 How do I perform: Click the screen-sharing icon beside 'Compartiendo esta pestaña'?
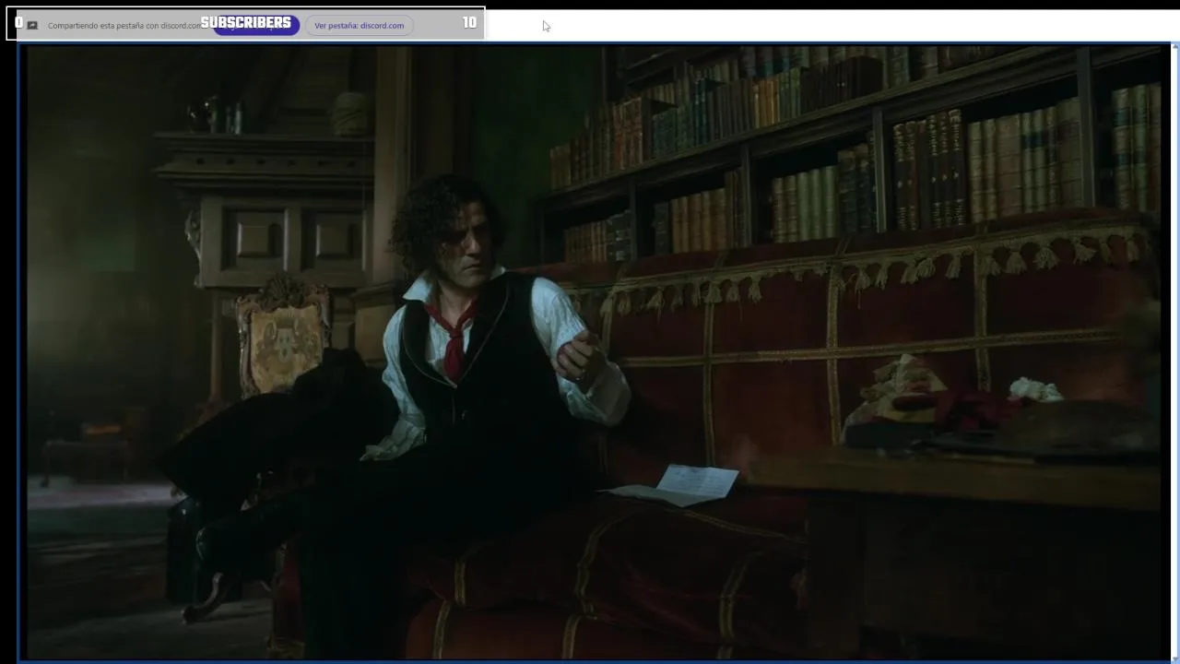click(32, 26)
